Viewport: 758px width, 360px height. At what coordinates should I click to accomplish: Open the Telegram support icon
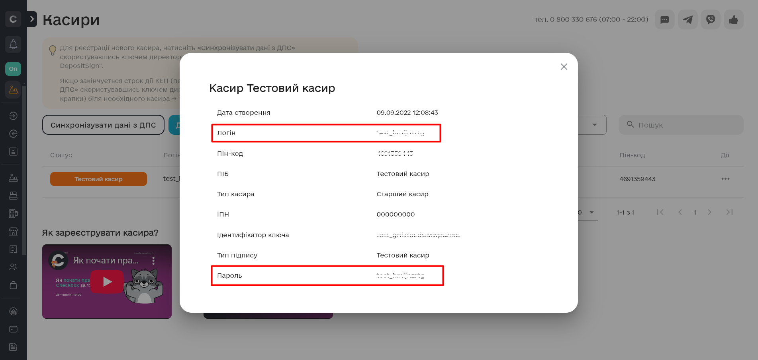click(687, 19)
